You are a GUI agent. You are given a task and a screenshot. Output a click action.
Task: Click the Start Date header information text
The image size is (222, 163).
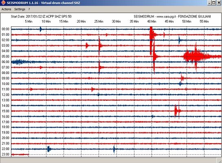41,17
